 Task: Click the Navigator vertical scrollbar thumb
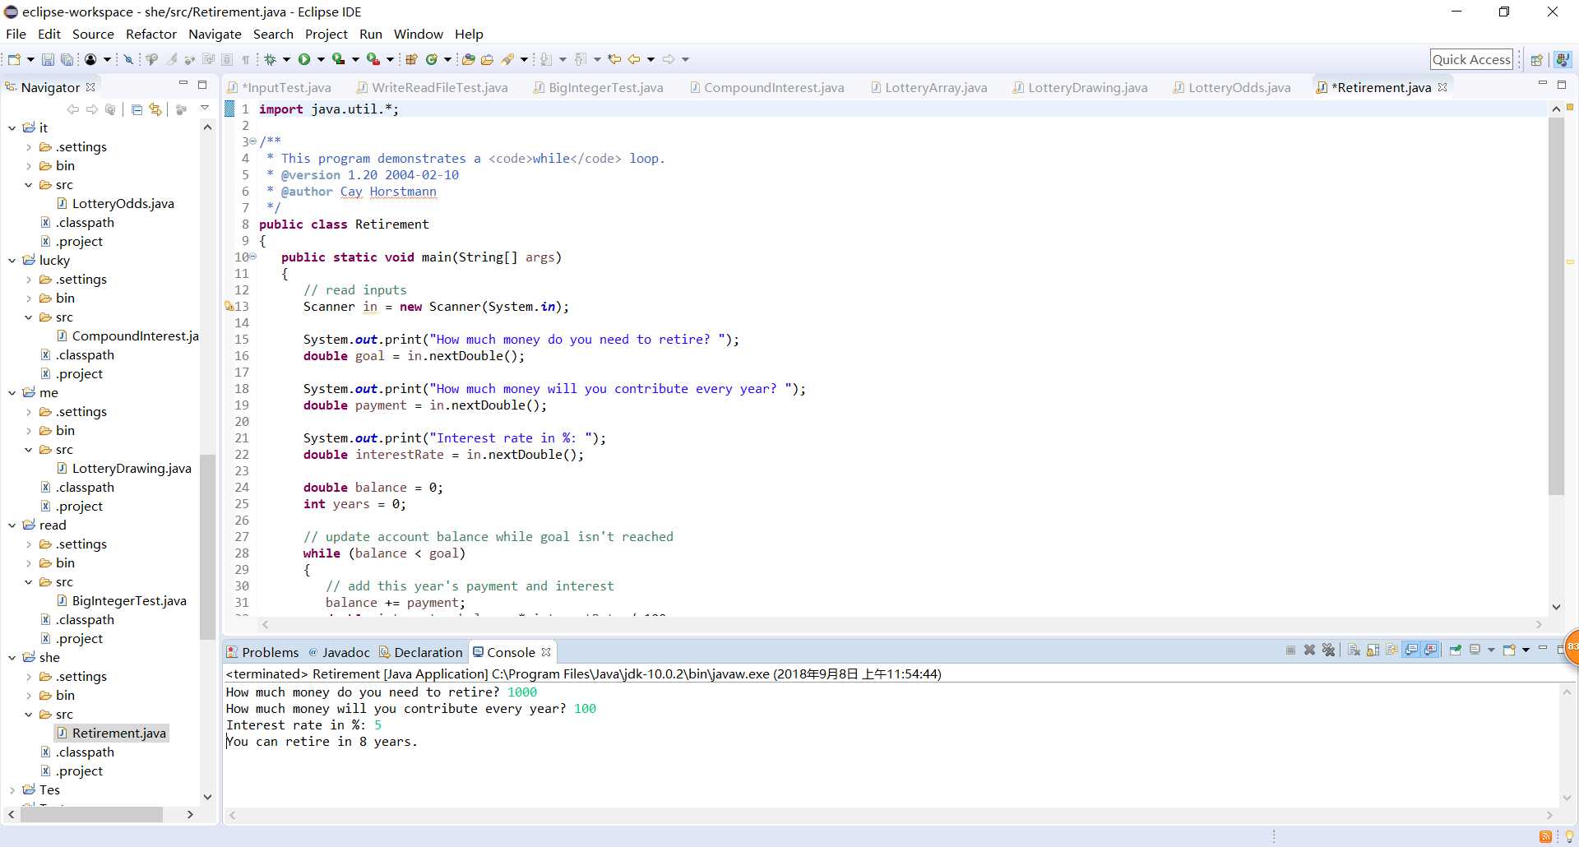(207, 547)
